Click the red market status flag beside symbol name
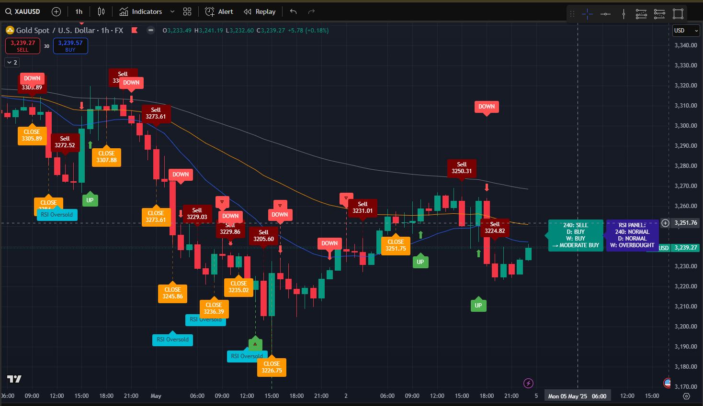The image size is (703, 406). [135, 30]
